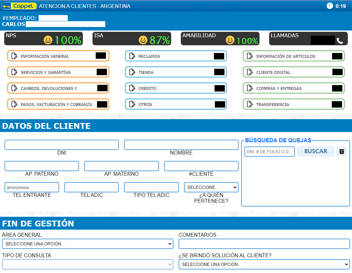Viewport: 352px width, 273px height.
Task: Click the Llamadas phone icon
Action: (x=340, y=41)
